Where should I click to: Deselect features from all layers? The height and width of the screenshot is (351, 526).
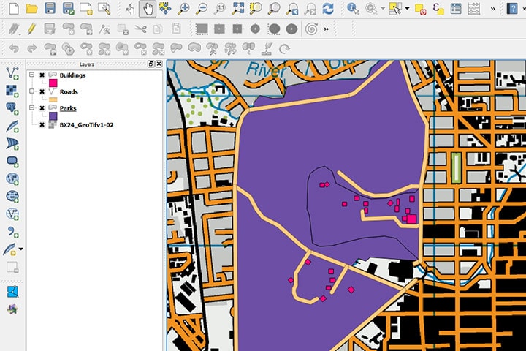420,9
